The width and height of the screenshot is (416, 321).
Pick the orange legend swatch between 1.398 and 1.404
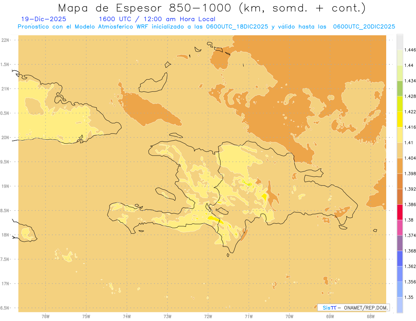click(400, 166)
